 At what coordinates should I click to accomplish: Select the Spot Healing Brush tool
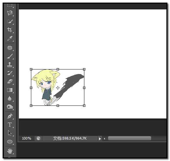(x=10, y=47)
